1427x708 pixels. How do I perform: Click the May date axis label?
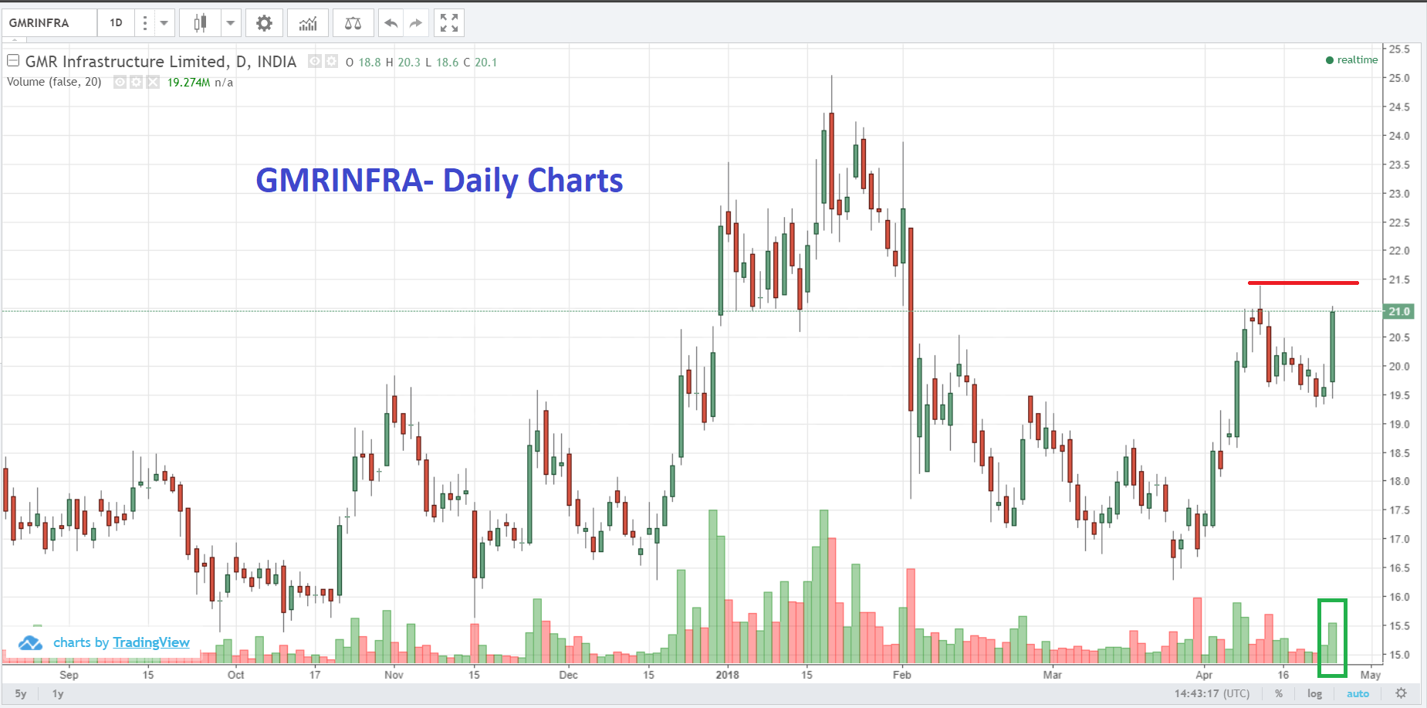coord(1371,675)
